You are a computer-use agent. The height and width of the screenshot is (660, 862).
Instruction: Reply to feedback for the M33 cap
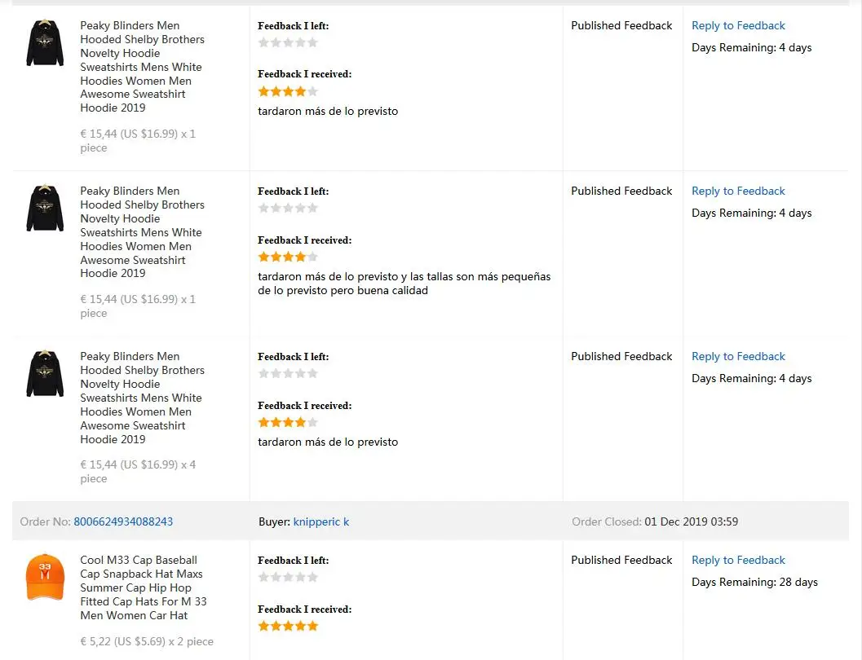tap(738, 560)
